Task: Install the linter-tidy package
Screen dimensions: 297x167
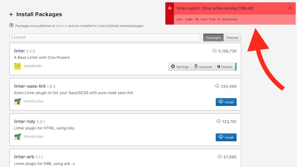Action: coord(226,137)
